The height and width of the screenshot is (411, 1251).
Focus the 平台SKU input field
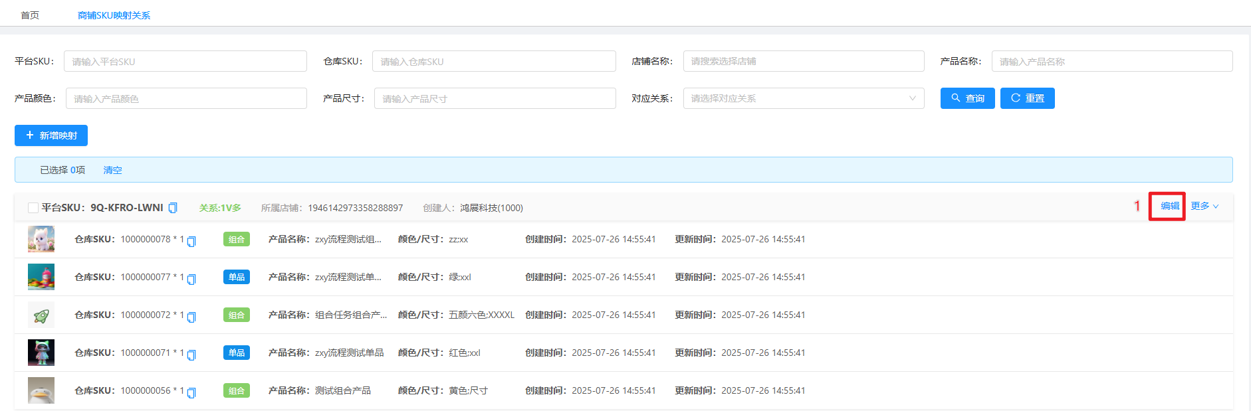click(185, 61)
